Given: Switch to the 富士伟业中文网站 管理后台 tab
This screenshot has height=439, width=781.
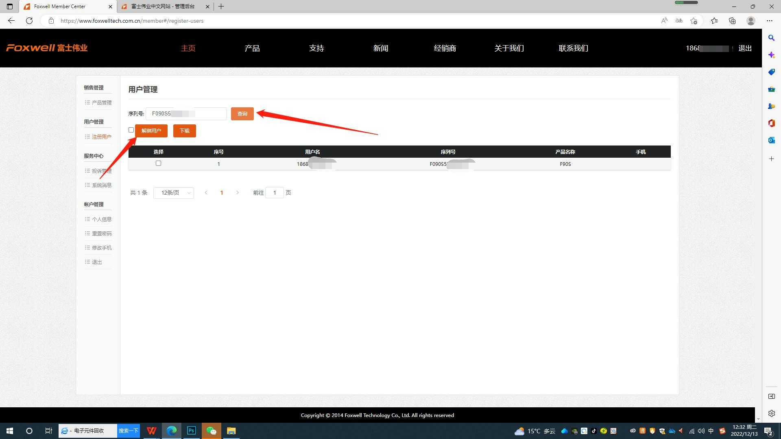Looking at the screenshot, I should (x=163, y=7).
